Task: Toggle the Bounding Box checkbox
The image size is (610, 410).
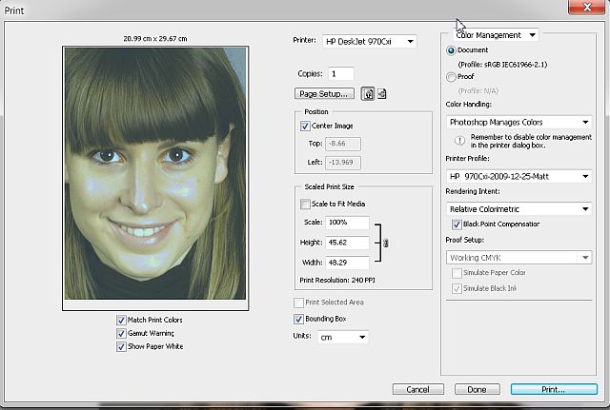Action: point(298,319)
